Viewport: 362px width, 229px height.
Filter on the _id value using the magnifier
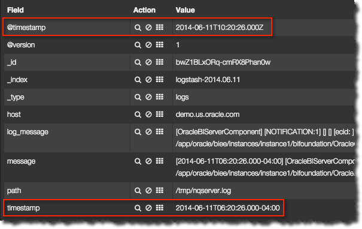point(138,62)
